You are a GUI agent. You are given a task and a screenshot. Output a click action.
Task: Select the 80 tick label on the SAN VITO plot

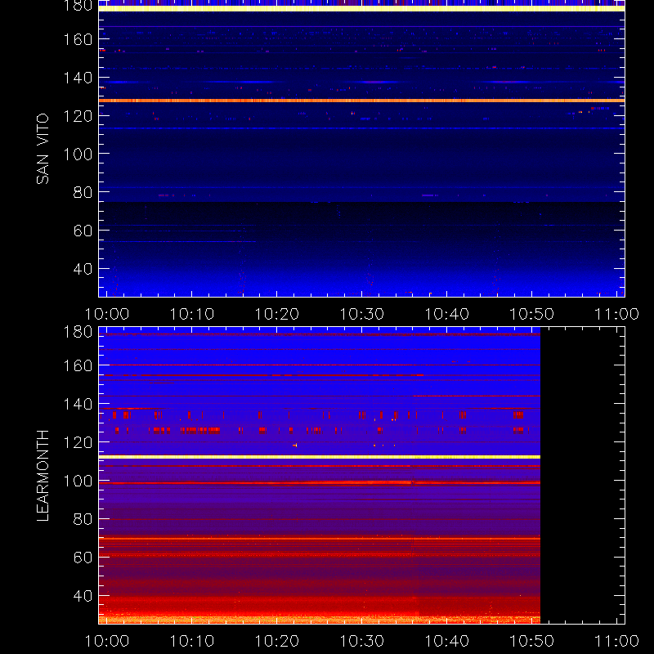click(83, 192)
